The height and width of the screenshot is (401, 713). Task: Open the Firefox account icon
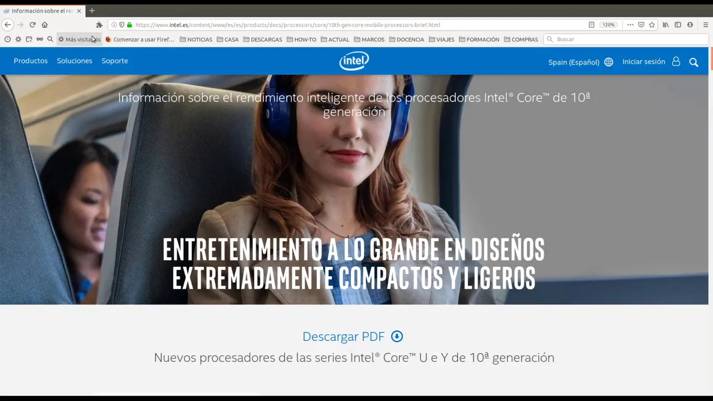point(690,25)
